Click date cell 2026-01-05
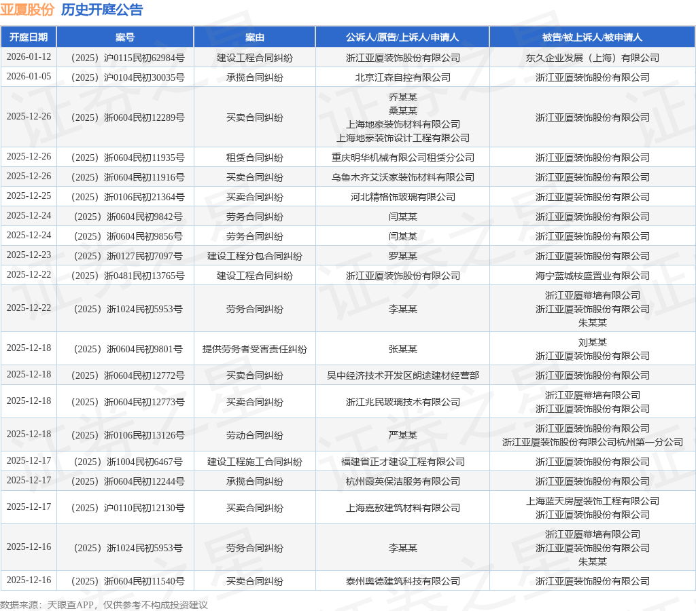 (x=29, y=77)
